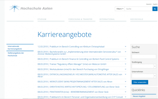Expand chevron for ENTWICKLUNGSINGENIEUR Altran offer
158x99 pixels.
125,74
